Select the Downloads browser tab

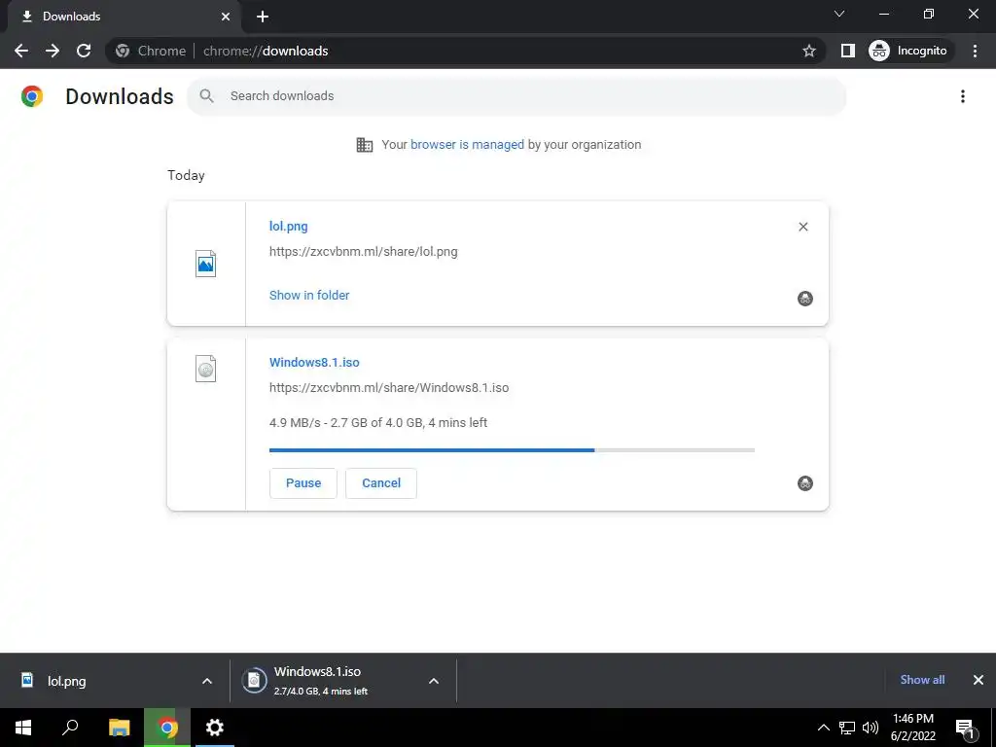[124, 17]
